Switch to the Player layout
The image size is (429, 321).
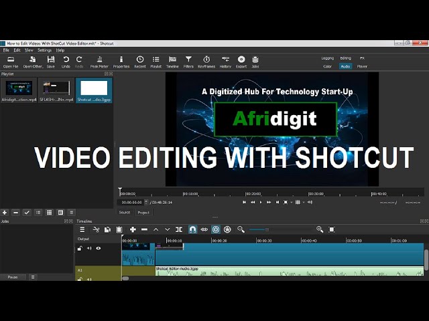(362, 66)
